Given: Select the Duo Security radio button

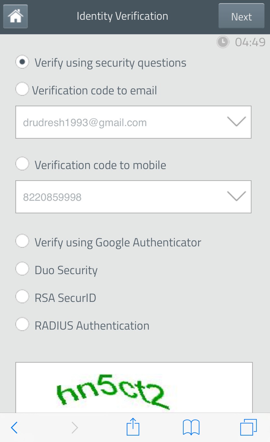Looking at the screenshot, I should pyautogui.click(x=22, y=269).
